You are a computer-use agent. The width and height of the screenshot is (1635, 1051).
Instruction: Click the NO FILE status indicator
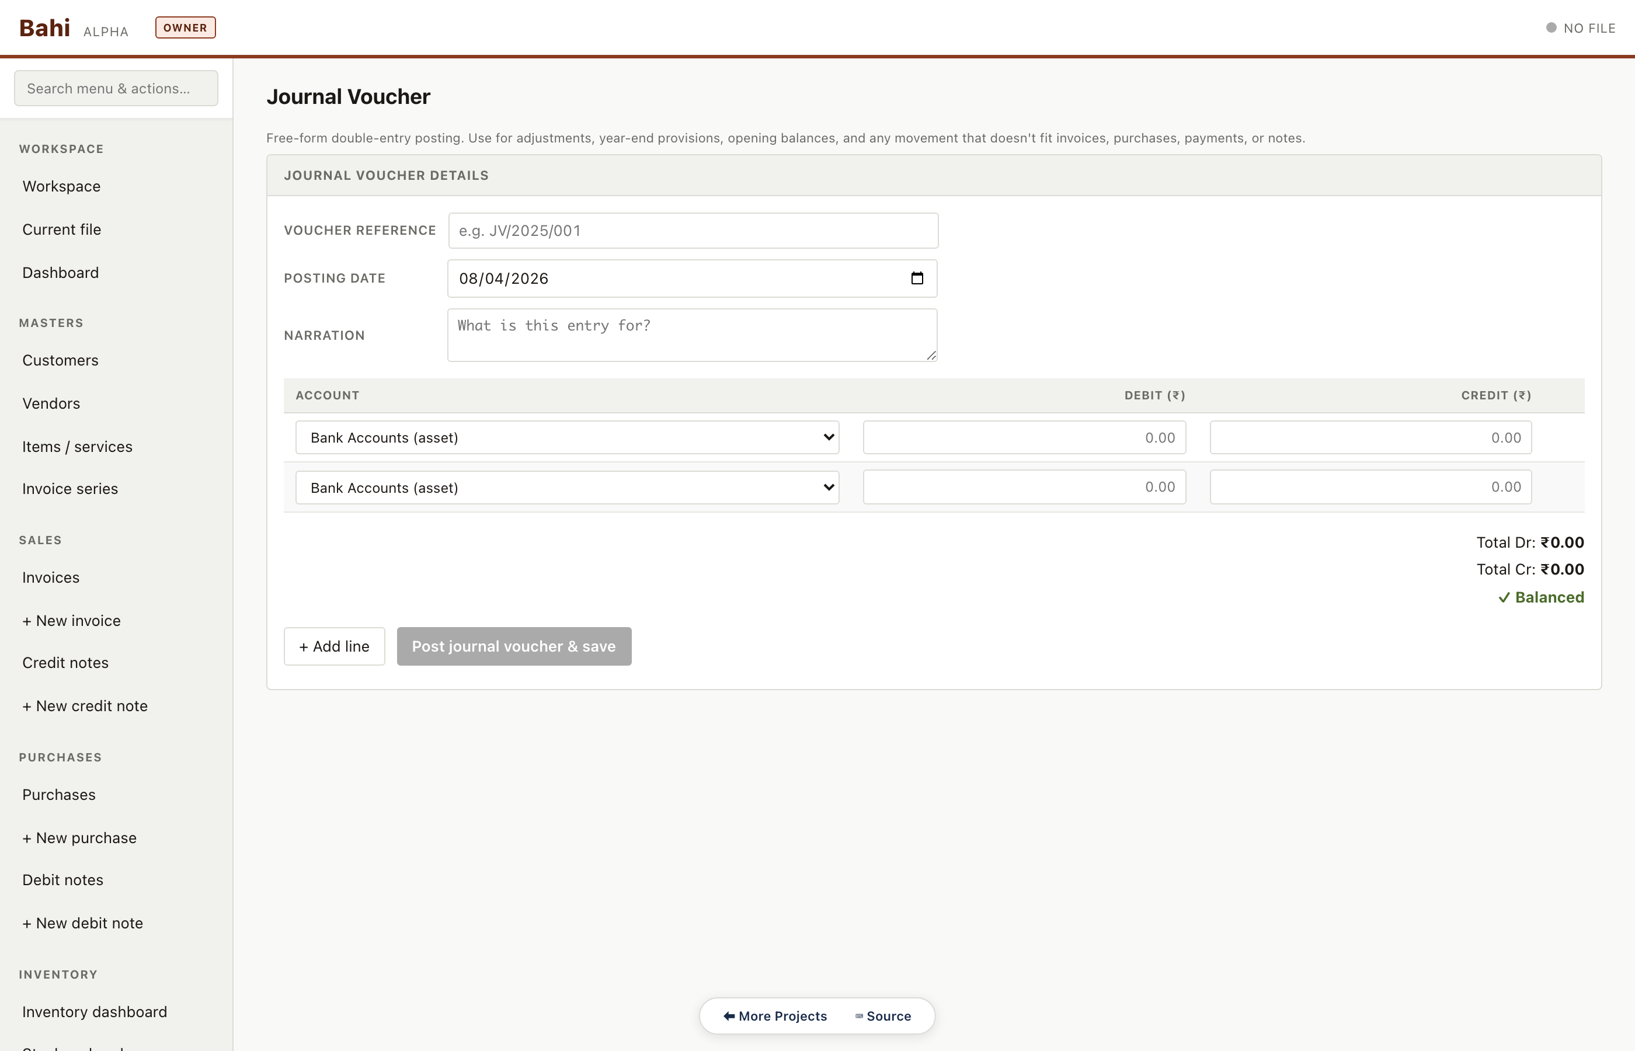1581,28
